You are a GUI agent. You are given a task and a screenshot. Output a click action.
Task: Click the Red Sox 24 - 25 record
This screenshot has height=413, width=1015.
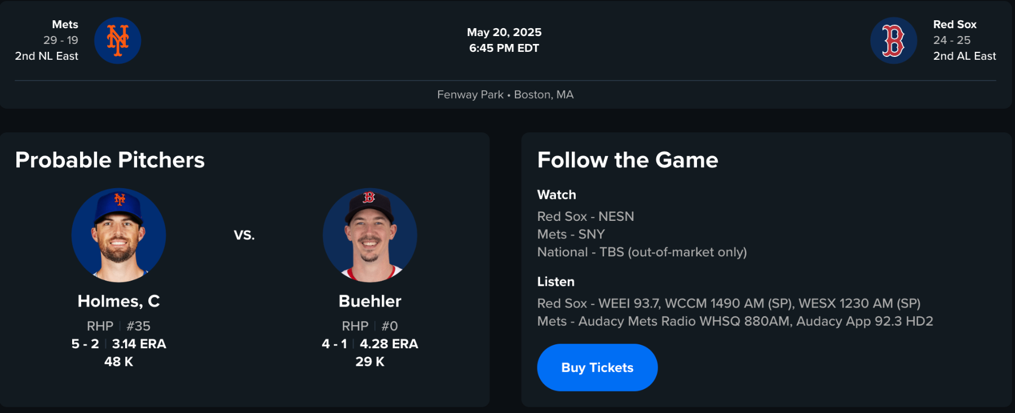(x=952, y=40)
